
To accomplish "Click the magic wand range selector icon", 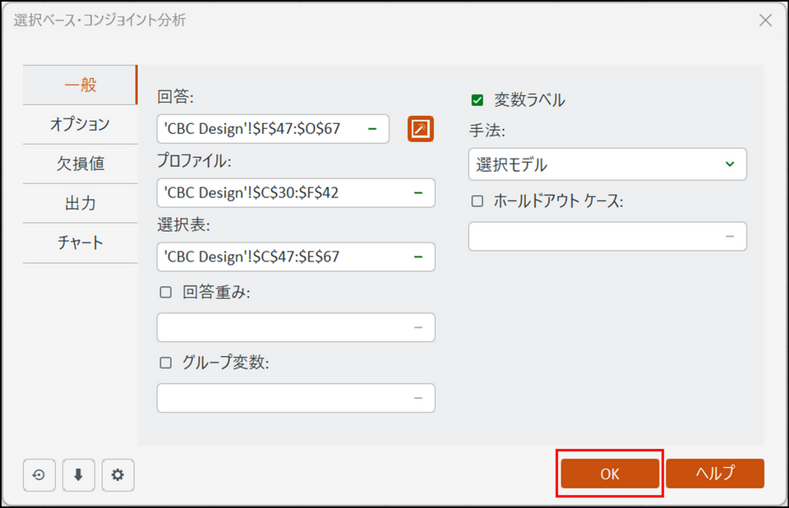I will click(x=420, y=129).
